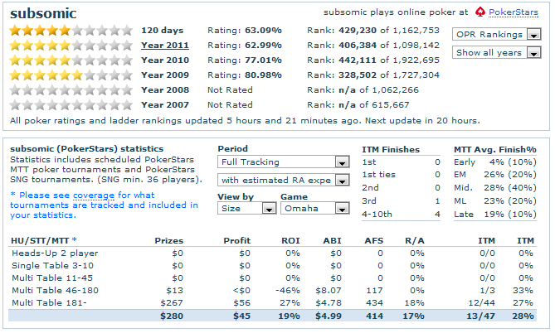Click the Year 2008 empty star rating
This screenshot has width=555, height=333.
71,90
